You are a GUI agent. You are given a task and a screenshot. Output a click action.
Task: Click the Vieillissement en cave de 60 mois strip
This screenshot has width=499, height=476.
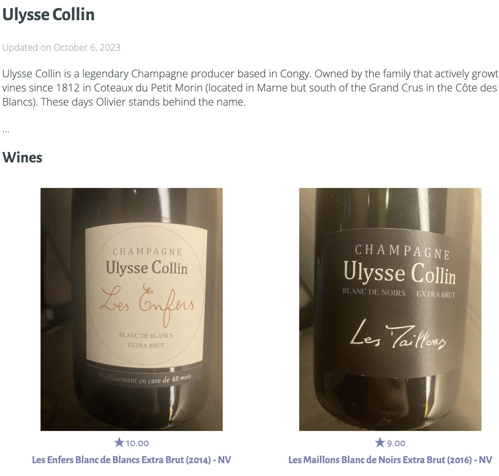145,376
